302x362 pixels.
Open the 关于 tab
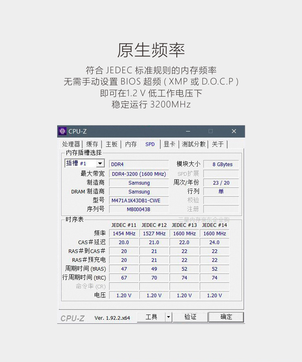[x=218, y=144]
